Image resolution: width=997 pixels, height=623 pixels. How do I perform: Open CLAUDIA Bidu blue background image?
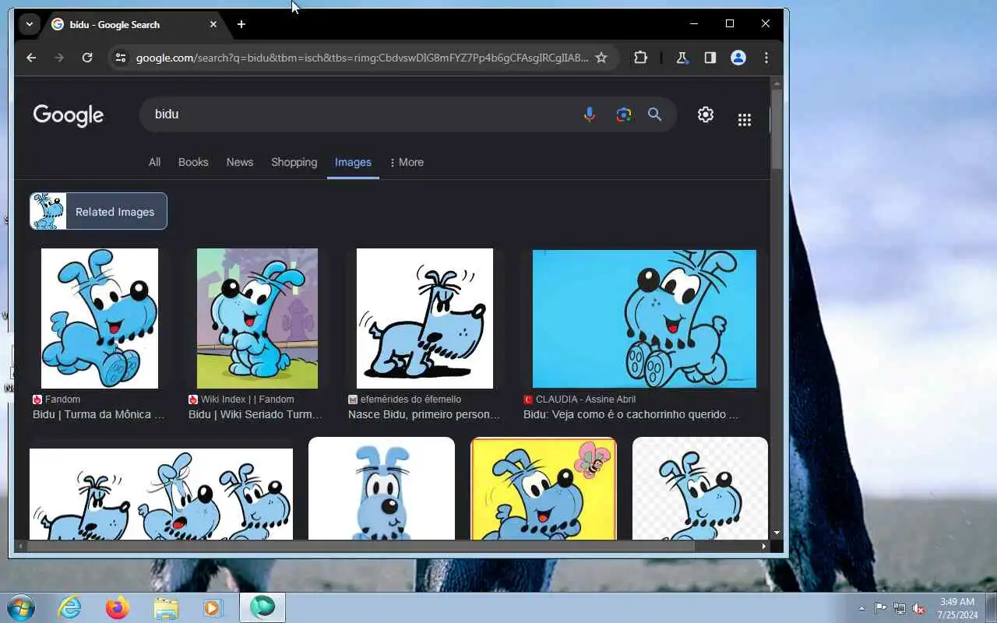point(644,319)
